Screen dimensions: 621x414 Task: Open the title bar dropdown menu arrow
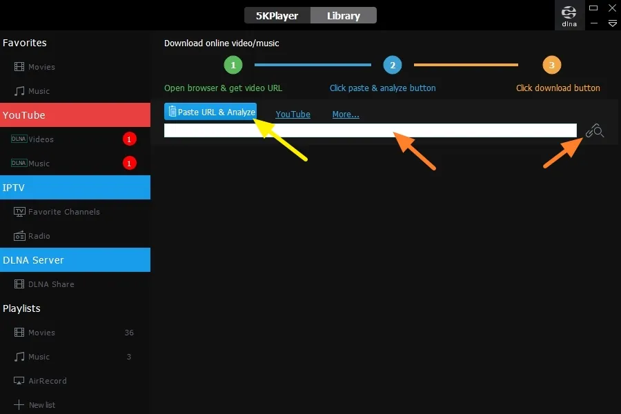[x=612, y=23]
